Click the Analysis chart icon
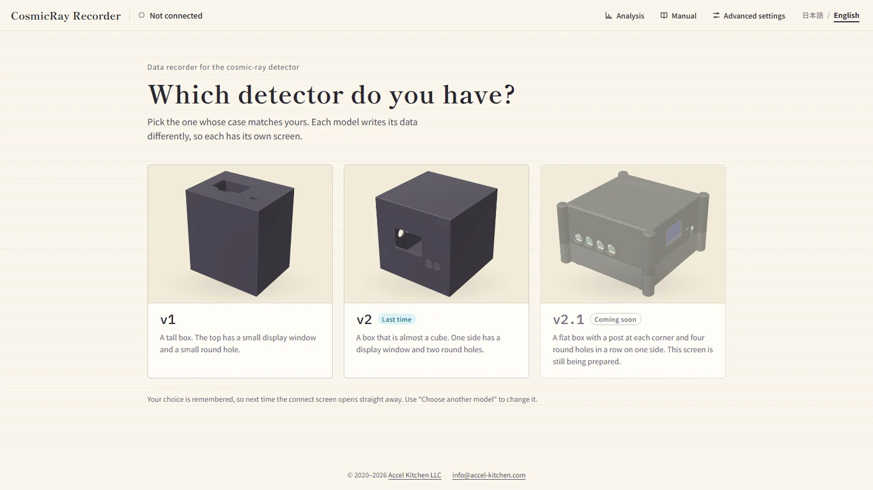Viewport: 873px width, 490px height. click(x=608, y=15)
